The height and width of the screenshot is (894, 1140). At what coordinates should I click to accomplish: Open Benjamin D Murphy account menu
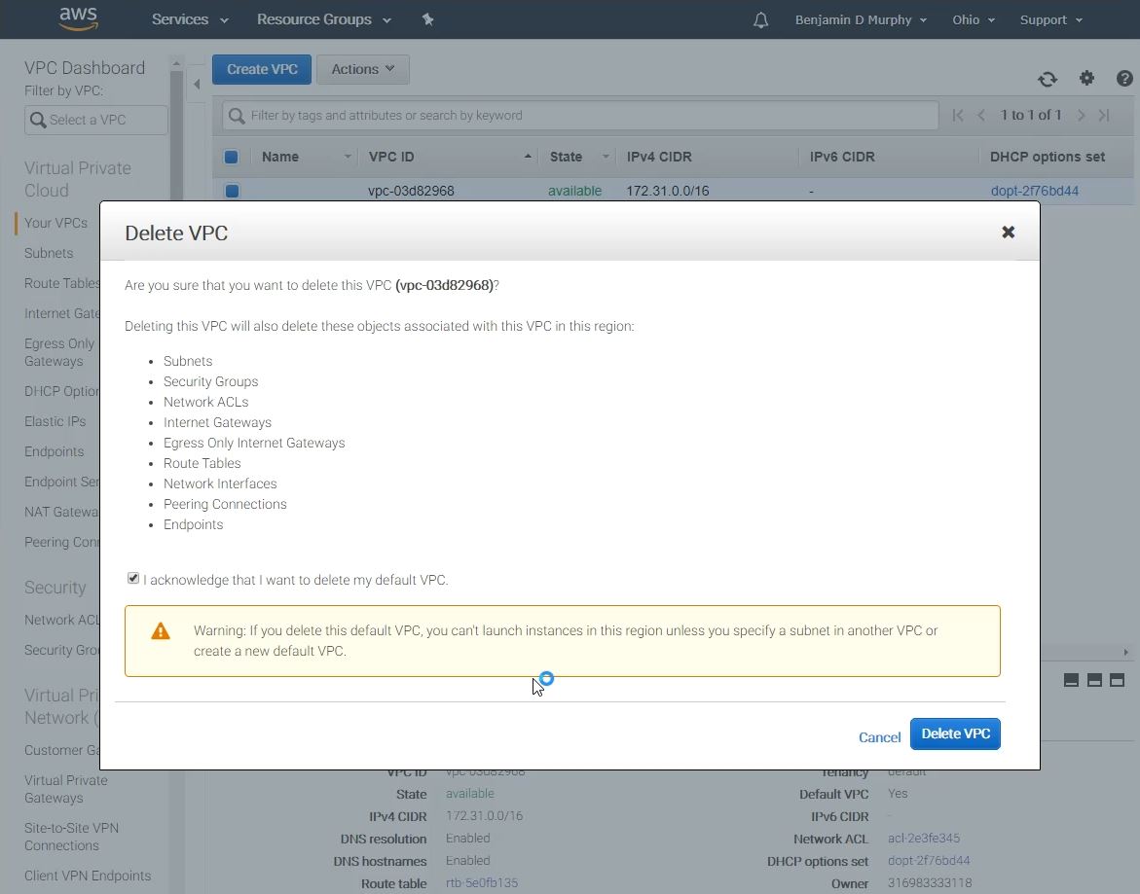click(861, 20)
